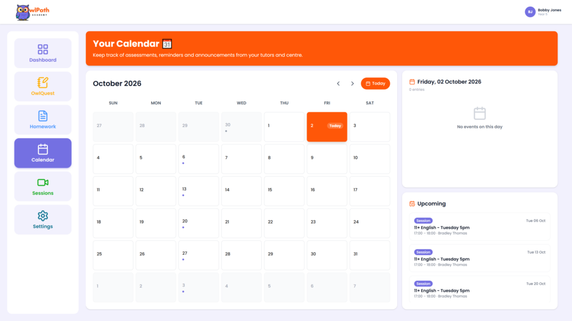The width and height of the screenshot is (572, 321).
Task: Click Session tag on Tue 13 Oct card
Action: point(423,252)
